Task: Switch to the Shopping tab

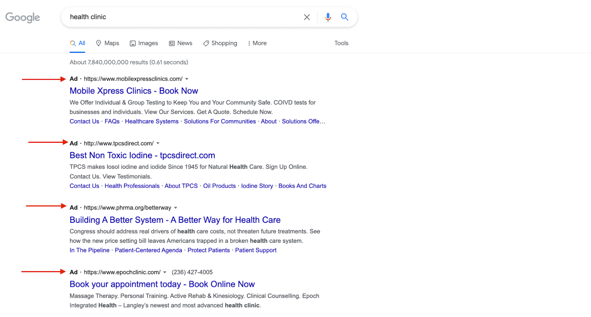Action: pyautogui.click(x=220, y=43)
